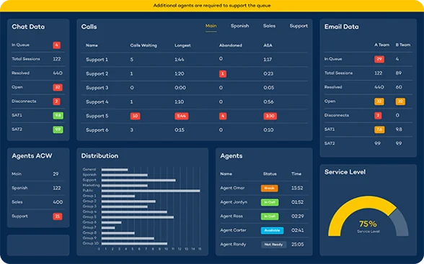Click Support 1 ASA value 1:17
Screen dimensions: 424x264
[x=268, y=60]
